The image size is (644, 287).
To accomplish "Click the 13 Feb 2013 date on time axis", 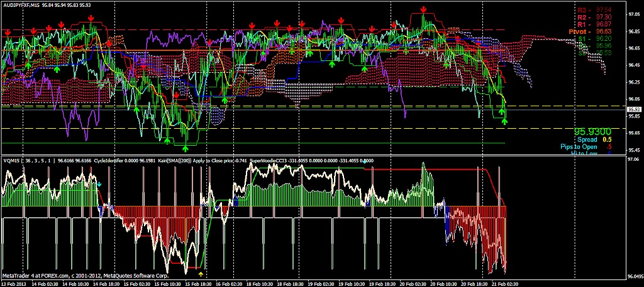I will pos(14,284).
